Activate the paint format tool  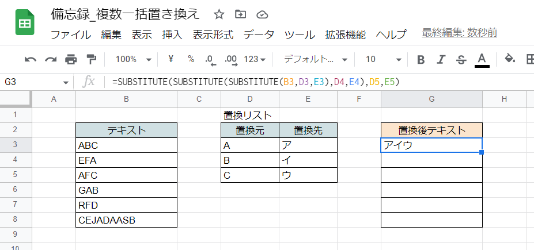[91, 59]
